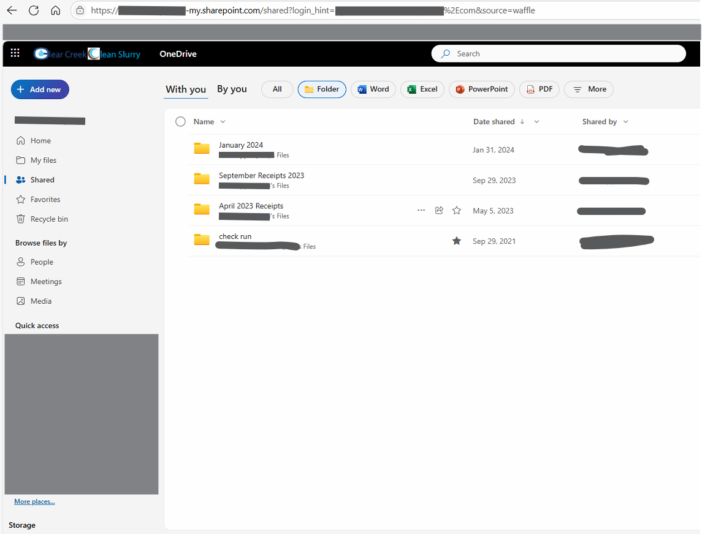The width and height of the screenshot is (702, 534).
Task: Open the Shared by column dropdown
Action: pos(625,122)
